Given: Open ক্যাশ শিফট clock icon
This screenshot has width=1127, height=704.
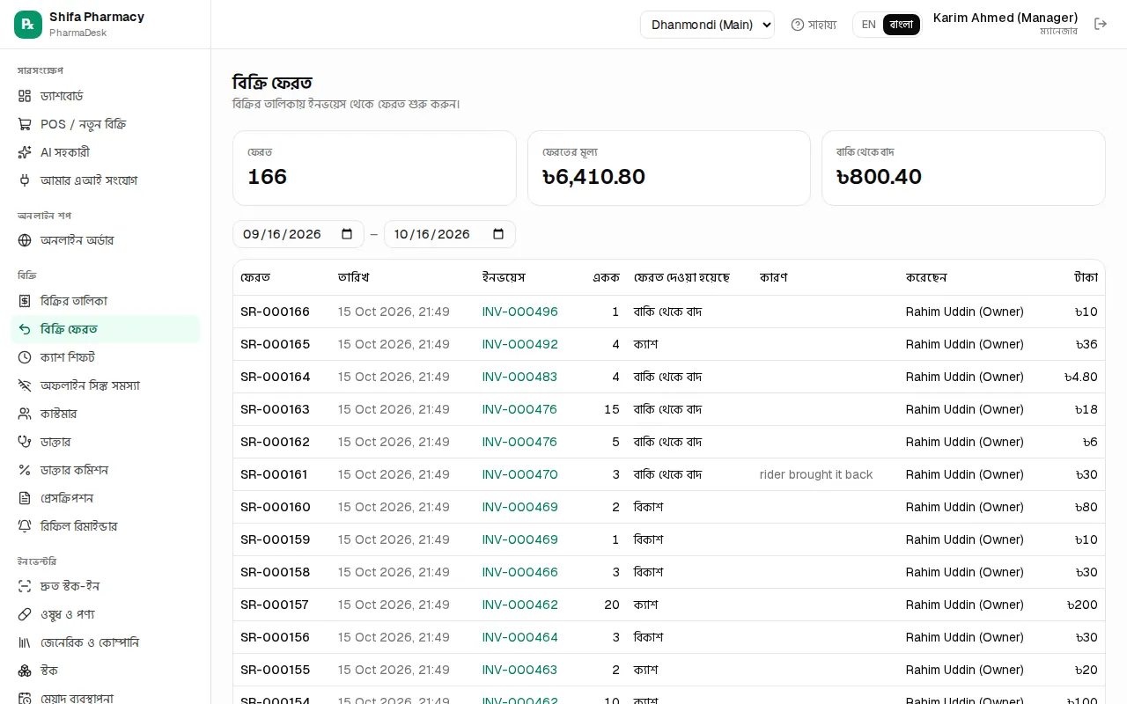Looking at the screenshot, I should point(25,357).
